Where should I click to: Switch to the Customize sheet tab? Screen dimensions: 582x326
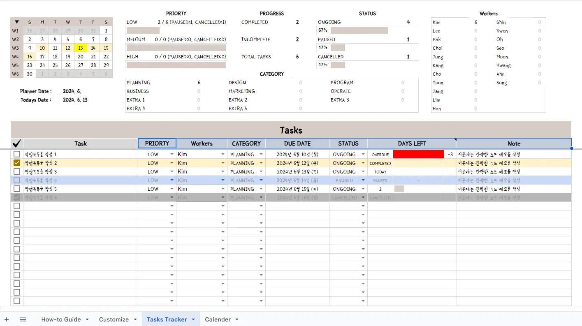pyautogui.click(x=114, y=319)
